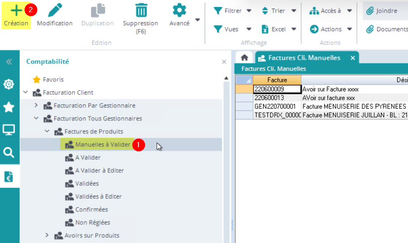Click the helm wheel sidebar icon
Viewport: 408px width, 243px height.
pos(9,84)
